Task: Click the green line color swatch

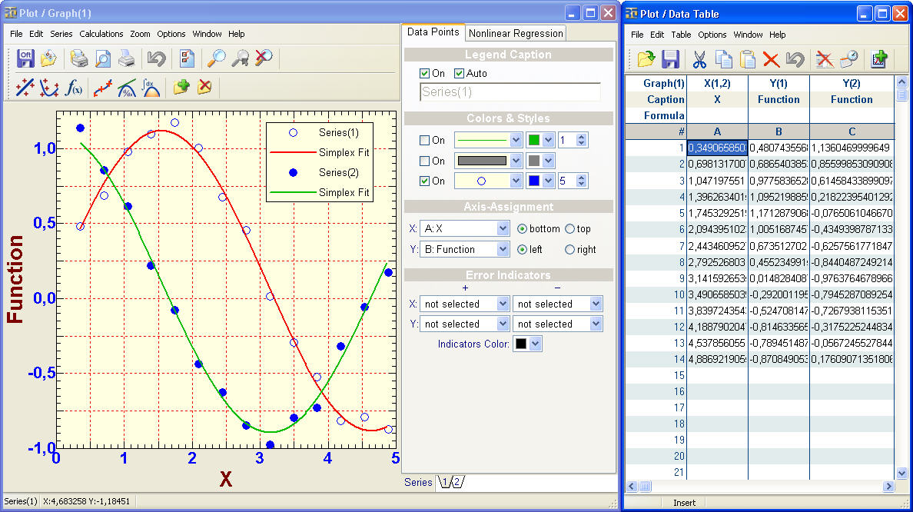Action: [x=534, y=141]
